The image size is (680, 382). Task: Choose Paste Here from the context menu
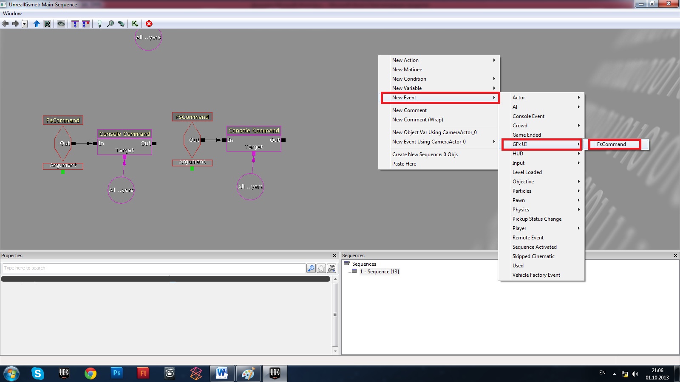tap(439, 164)
